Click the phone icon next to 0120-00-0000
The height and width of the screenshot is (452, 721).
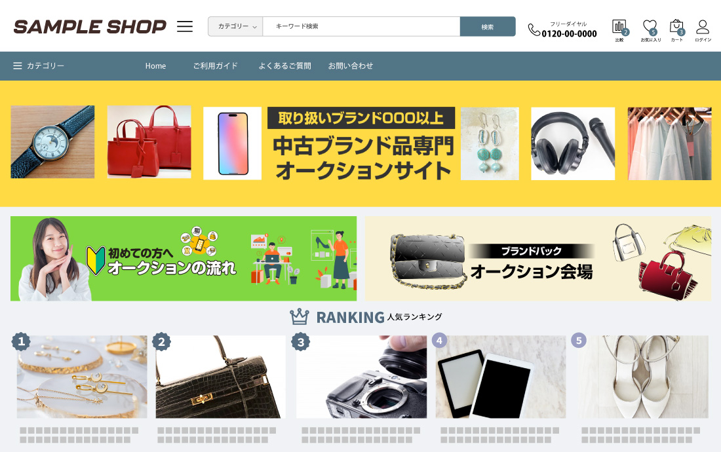pos(534,30)
